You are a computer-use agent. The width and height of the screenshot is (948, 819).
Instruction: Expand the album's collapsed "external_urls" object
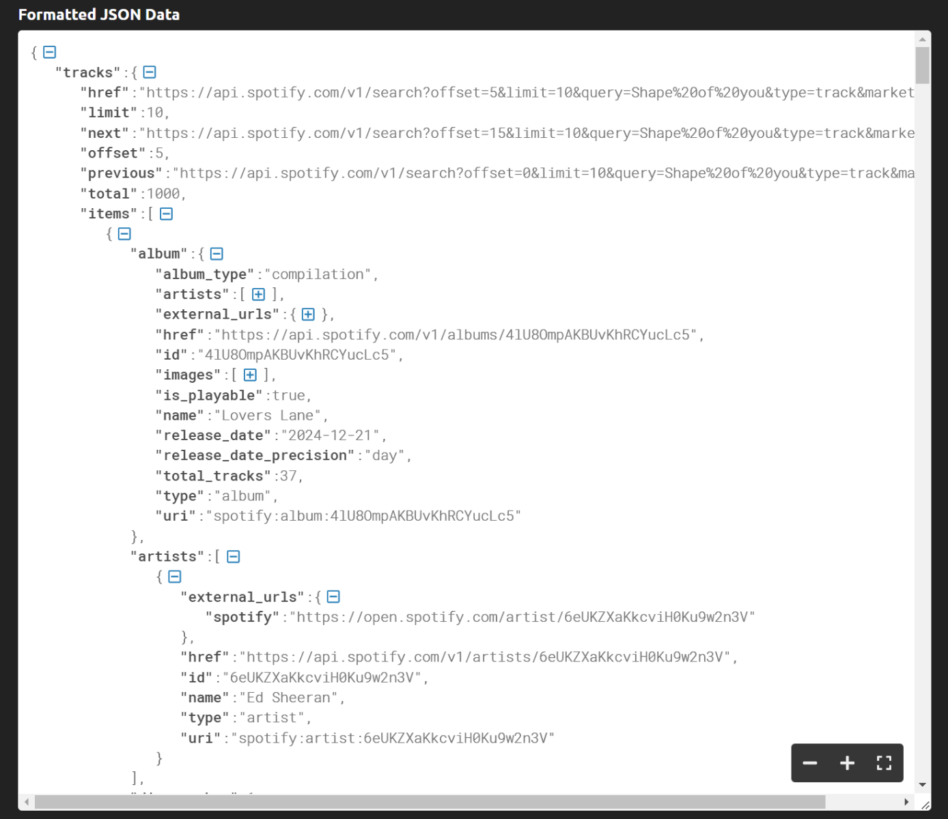tap(308, 315)
